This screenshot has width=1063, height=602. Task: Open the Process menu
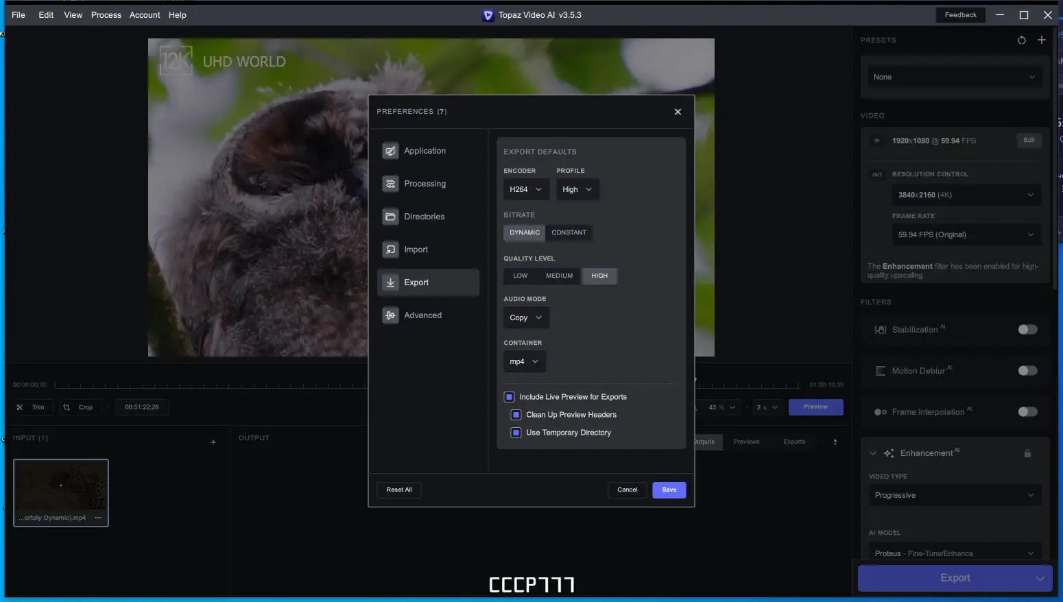coord(106,15)
